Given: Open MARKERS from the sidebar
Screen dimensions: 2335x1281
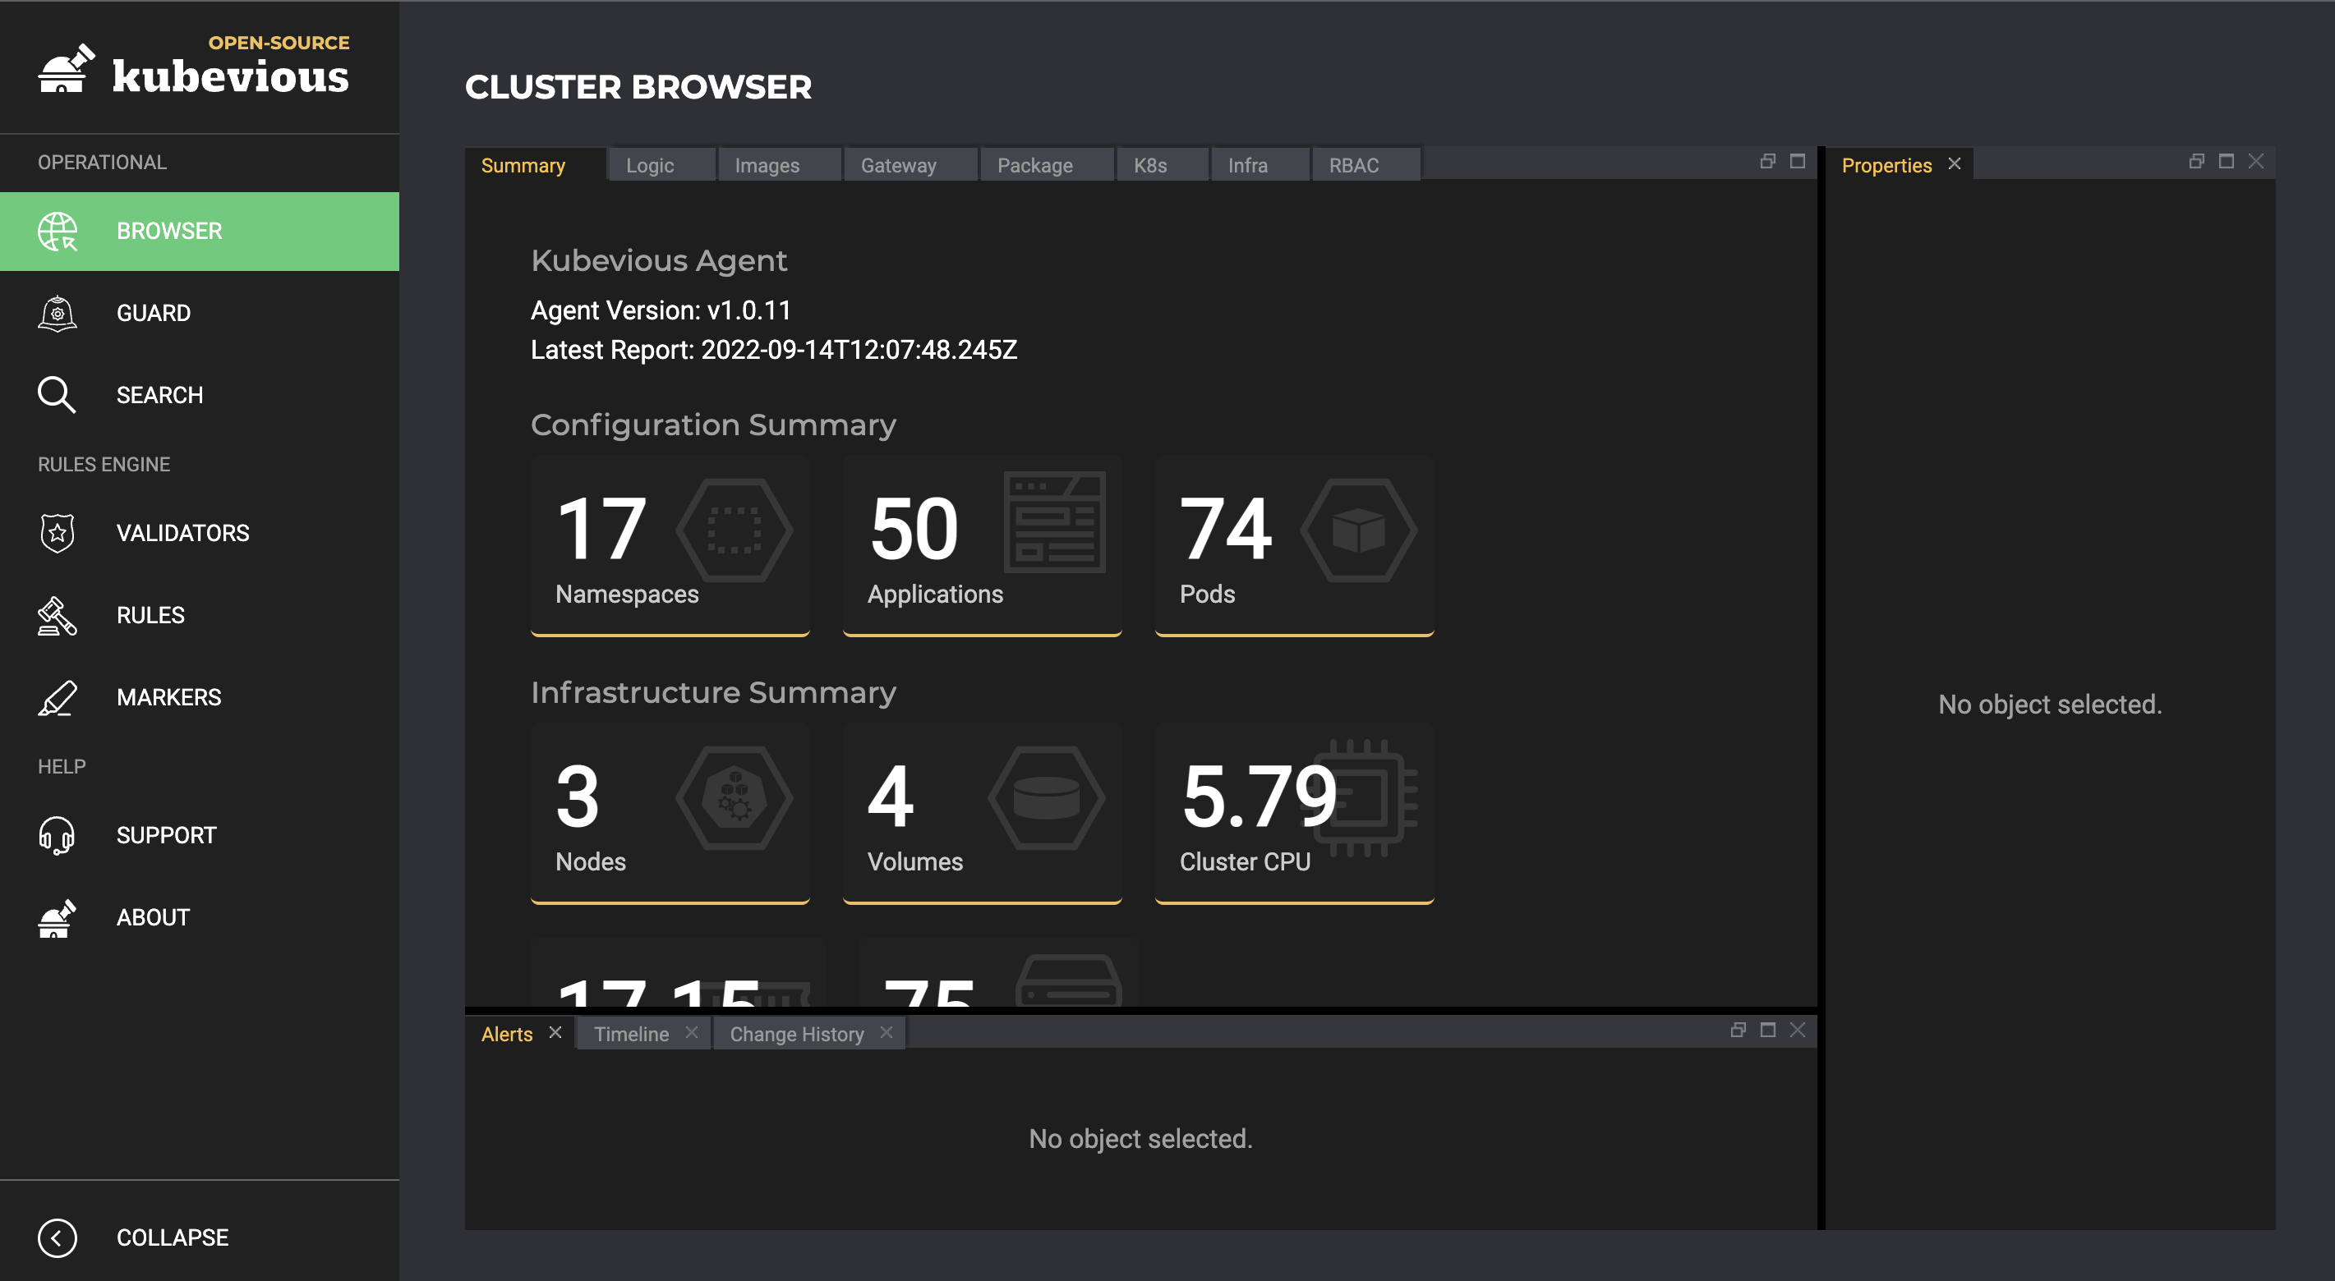Looking at the screenshot, I should [200, 698].
